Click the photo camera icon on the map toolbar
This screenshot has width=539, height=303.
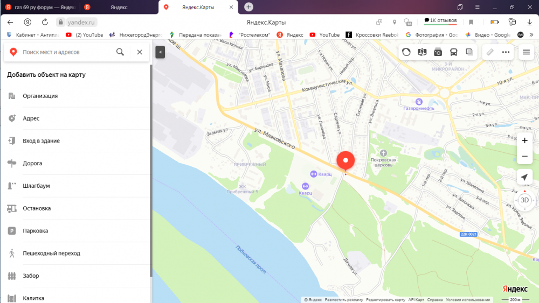coord(438,52)
